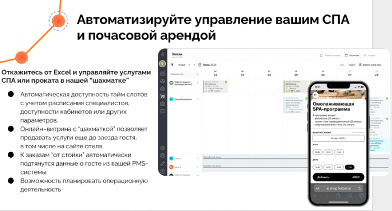
Task: Click the pencil edit icon in the sidebar
Action: coord(162,163)
